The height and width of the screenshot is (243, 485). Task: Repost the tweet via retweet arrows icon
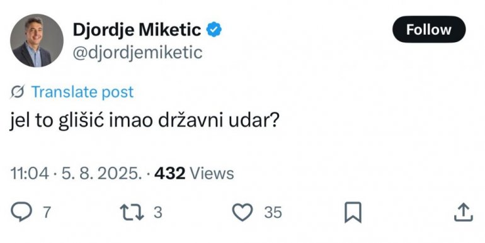pos(132,212)
